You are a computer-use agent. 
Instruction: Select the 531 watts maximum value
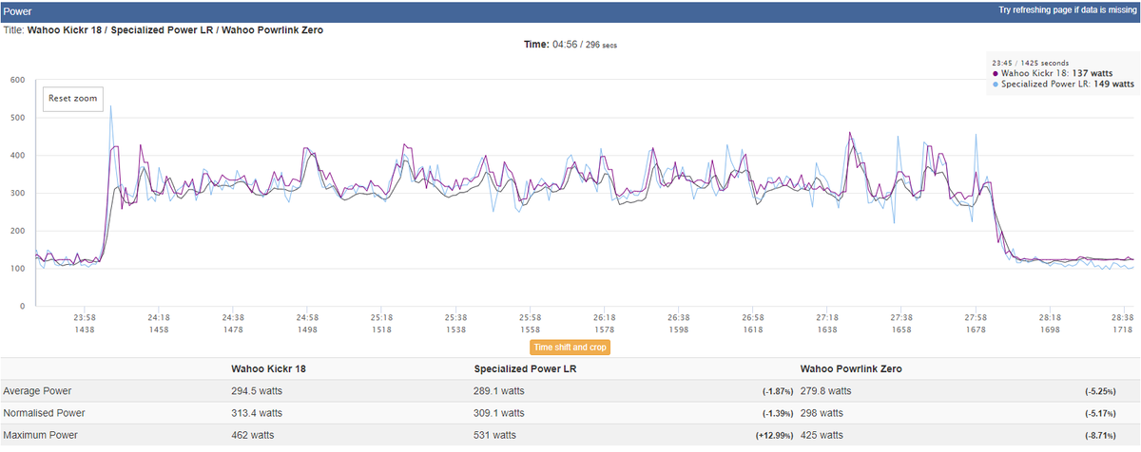[494, 436]
